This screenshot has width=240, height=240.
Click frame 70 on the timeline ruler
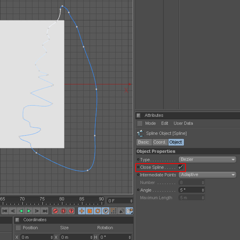pyautogui.click(x=22, y=199)
